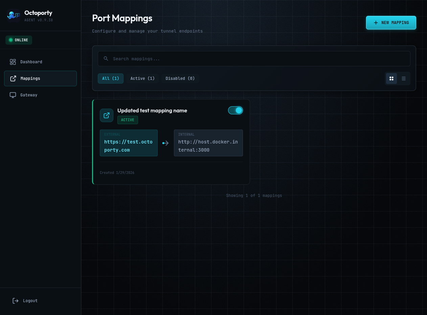
Task: Click the Mappings external-link icon in sidebar
Action: point(13,78)
